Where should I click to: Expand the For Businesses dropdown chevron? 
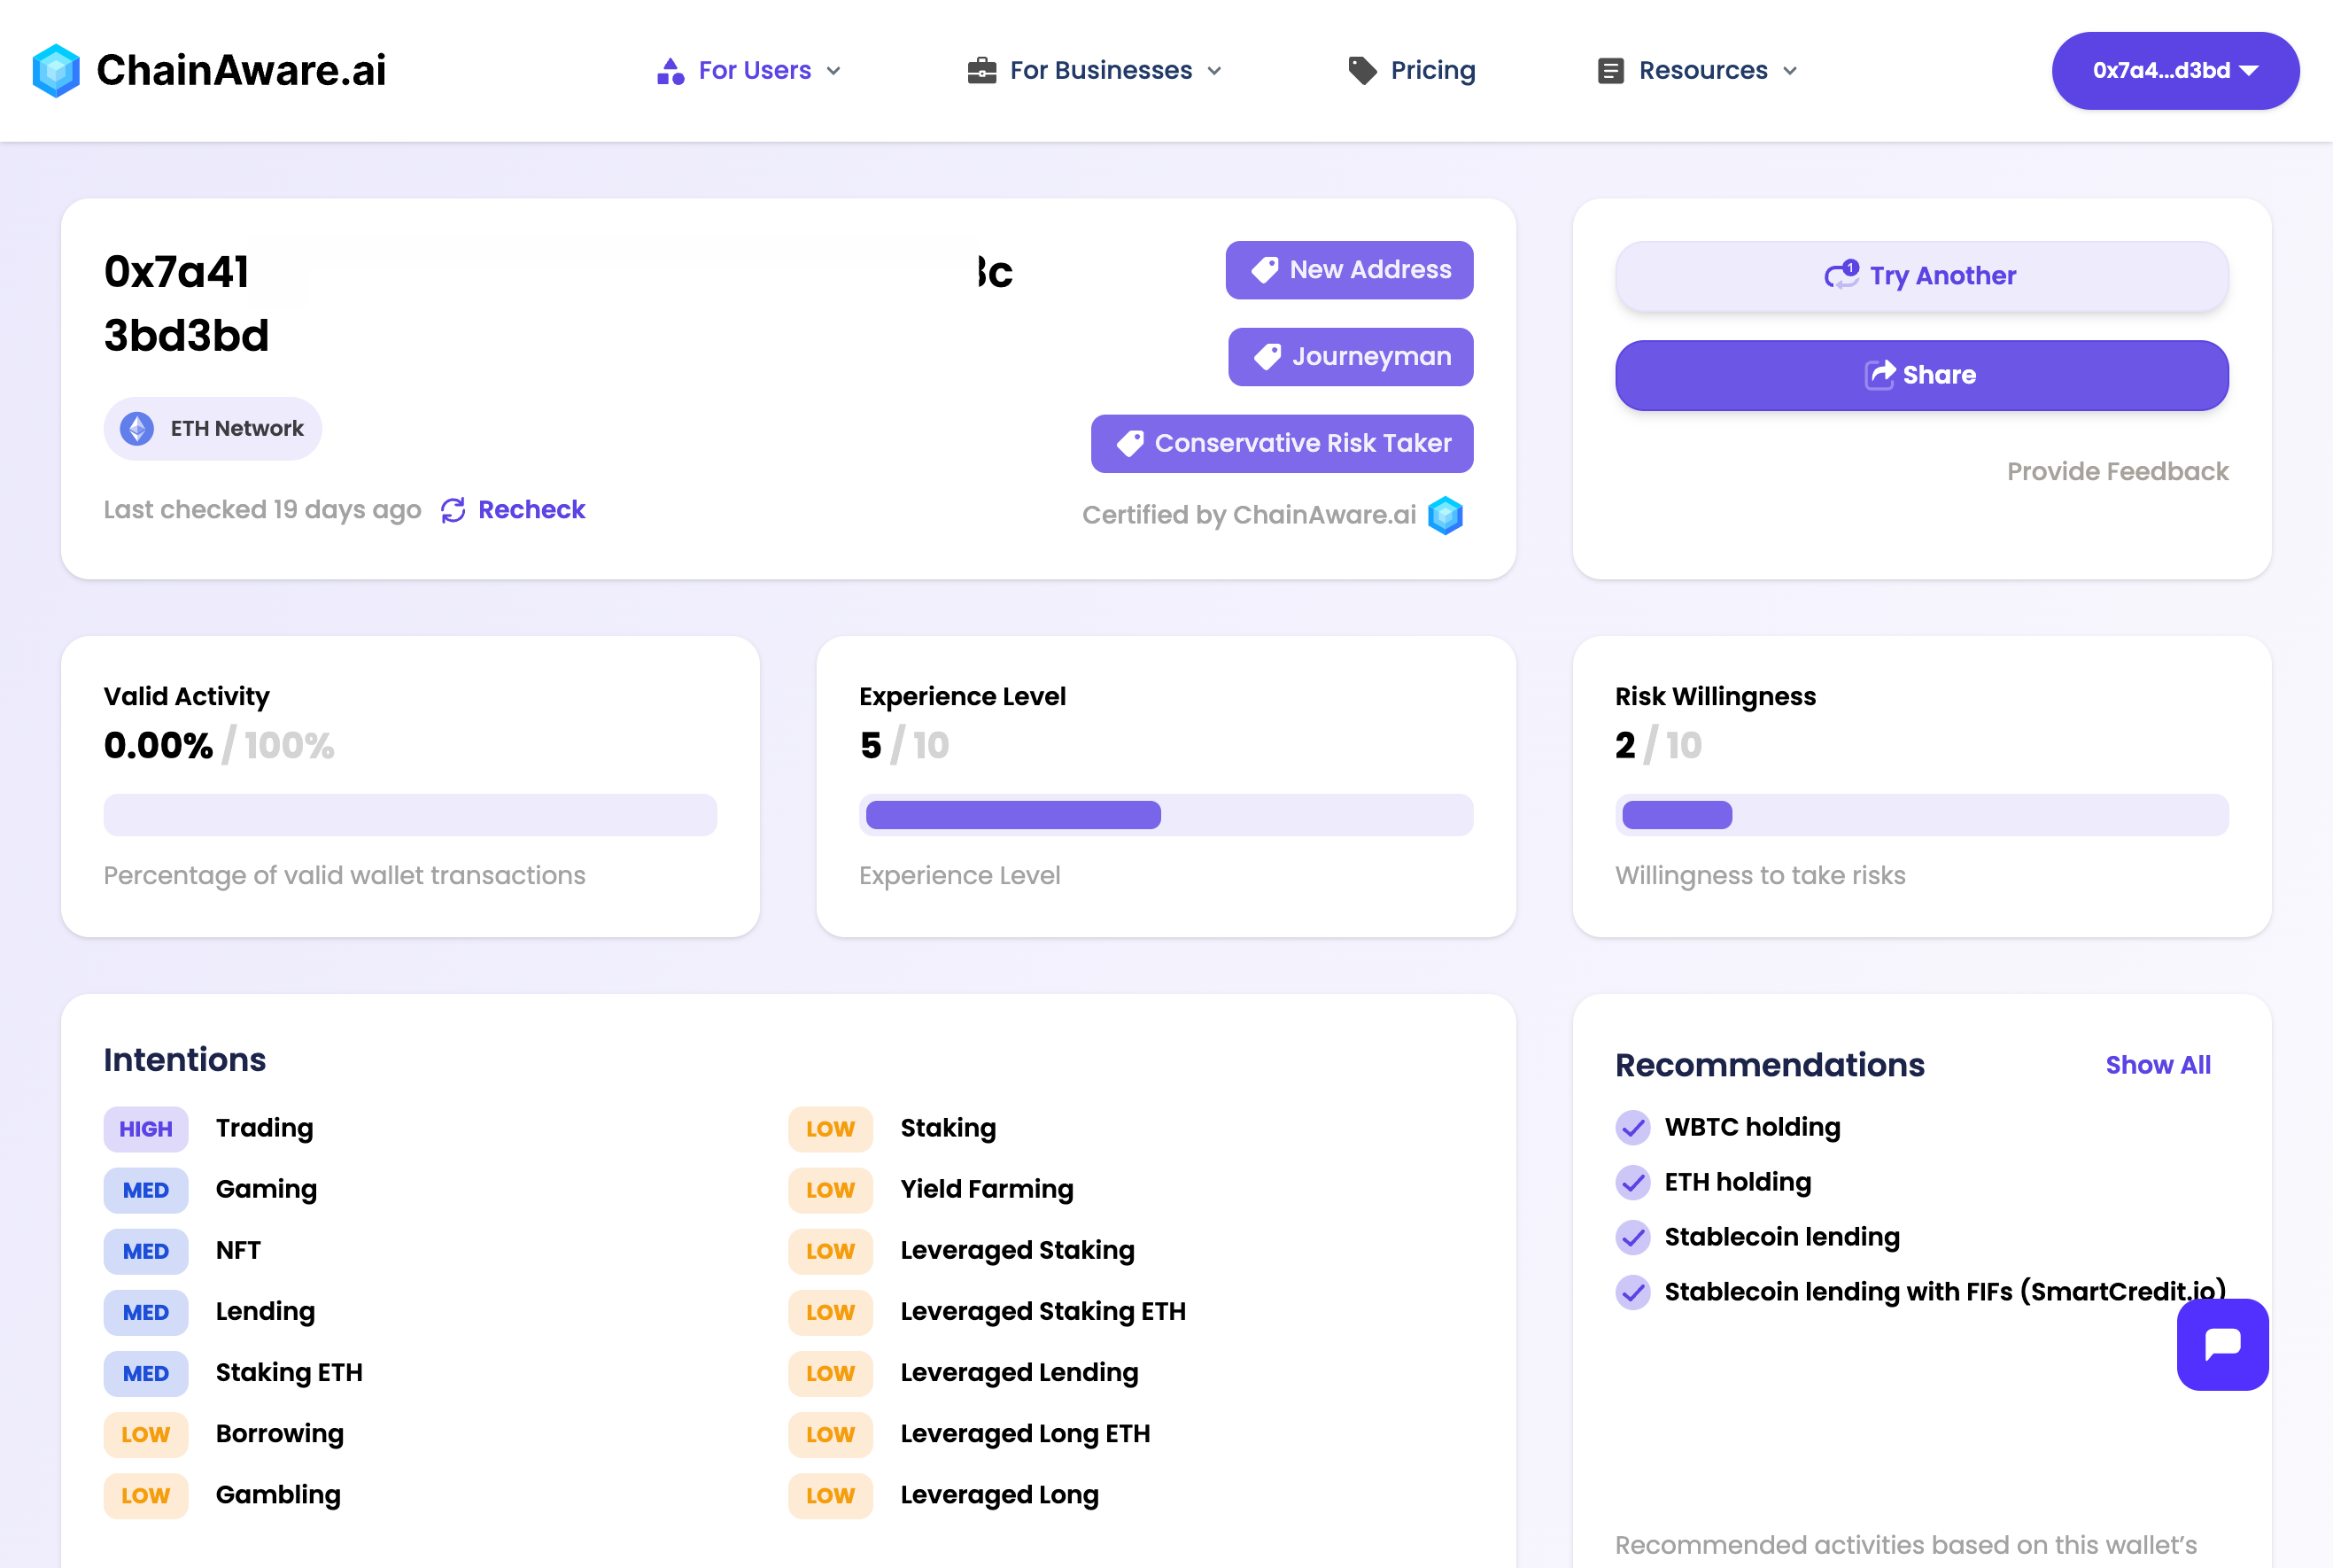click(x=1214, y=71)
